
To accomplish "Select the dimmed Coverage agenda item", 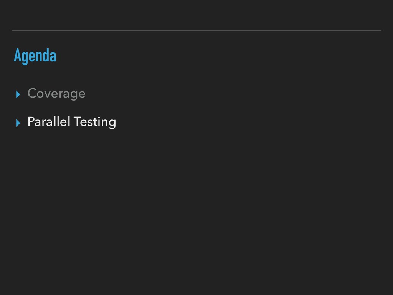I will [x=56, y=94].
